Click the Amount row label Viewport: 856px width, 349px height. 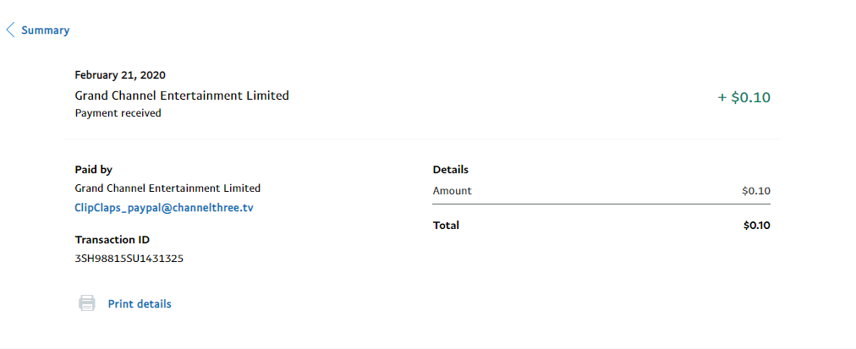click(452, 191)
